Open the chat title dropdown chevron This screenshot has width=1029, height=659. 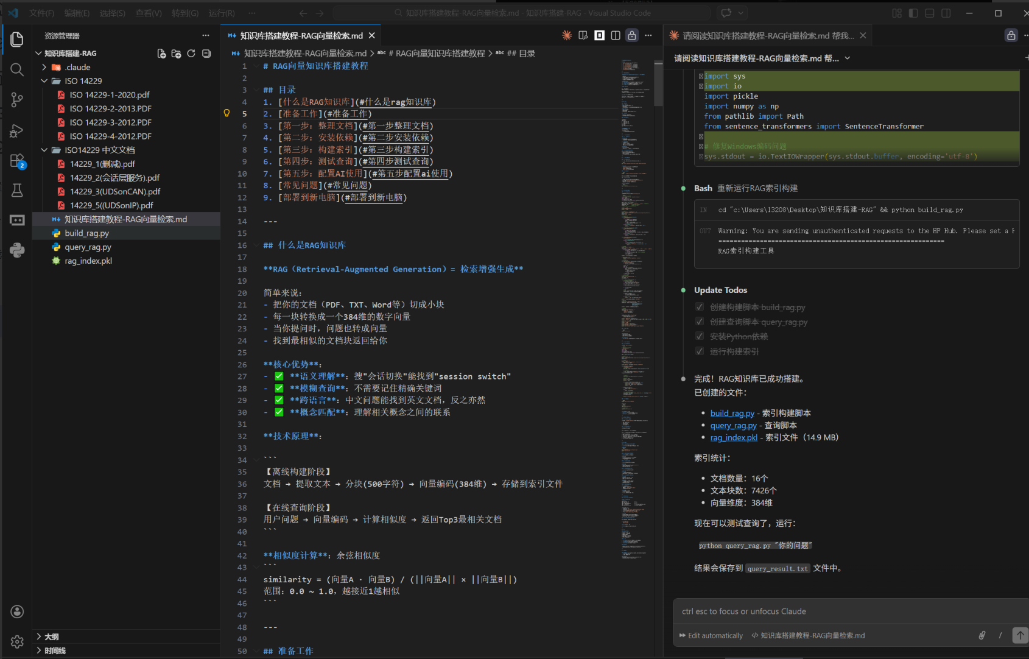tap(848, 58)
